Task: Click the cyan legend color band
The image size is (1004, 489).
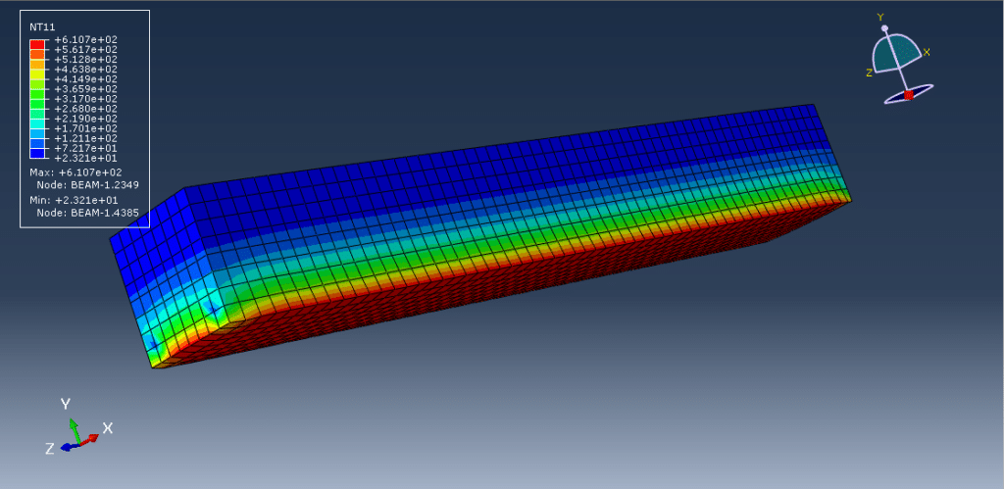Action: [37, 122]
